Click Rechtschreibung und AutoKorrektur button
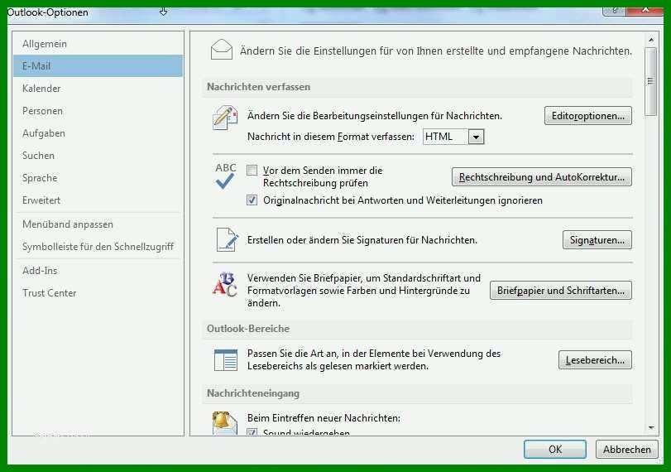 coord(541,177)
